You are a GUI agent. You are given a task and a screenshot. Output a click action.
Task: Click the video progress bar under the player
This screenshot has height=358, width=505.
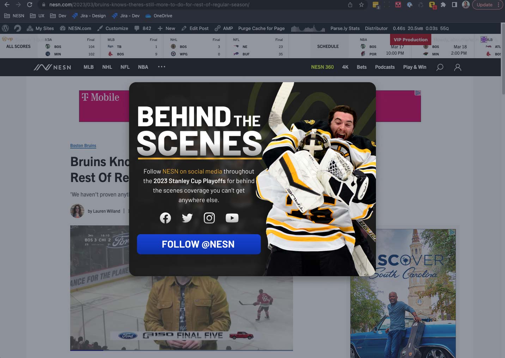click(x=181, y=350)
